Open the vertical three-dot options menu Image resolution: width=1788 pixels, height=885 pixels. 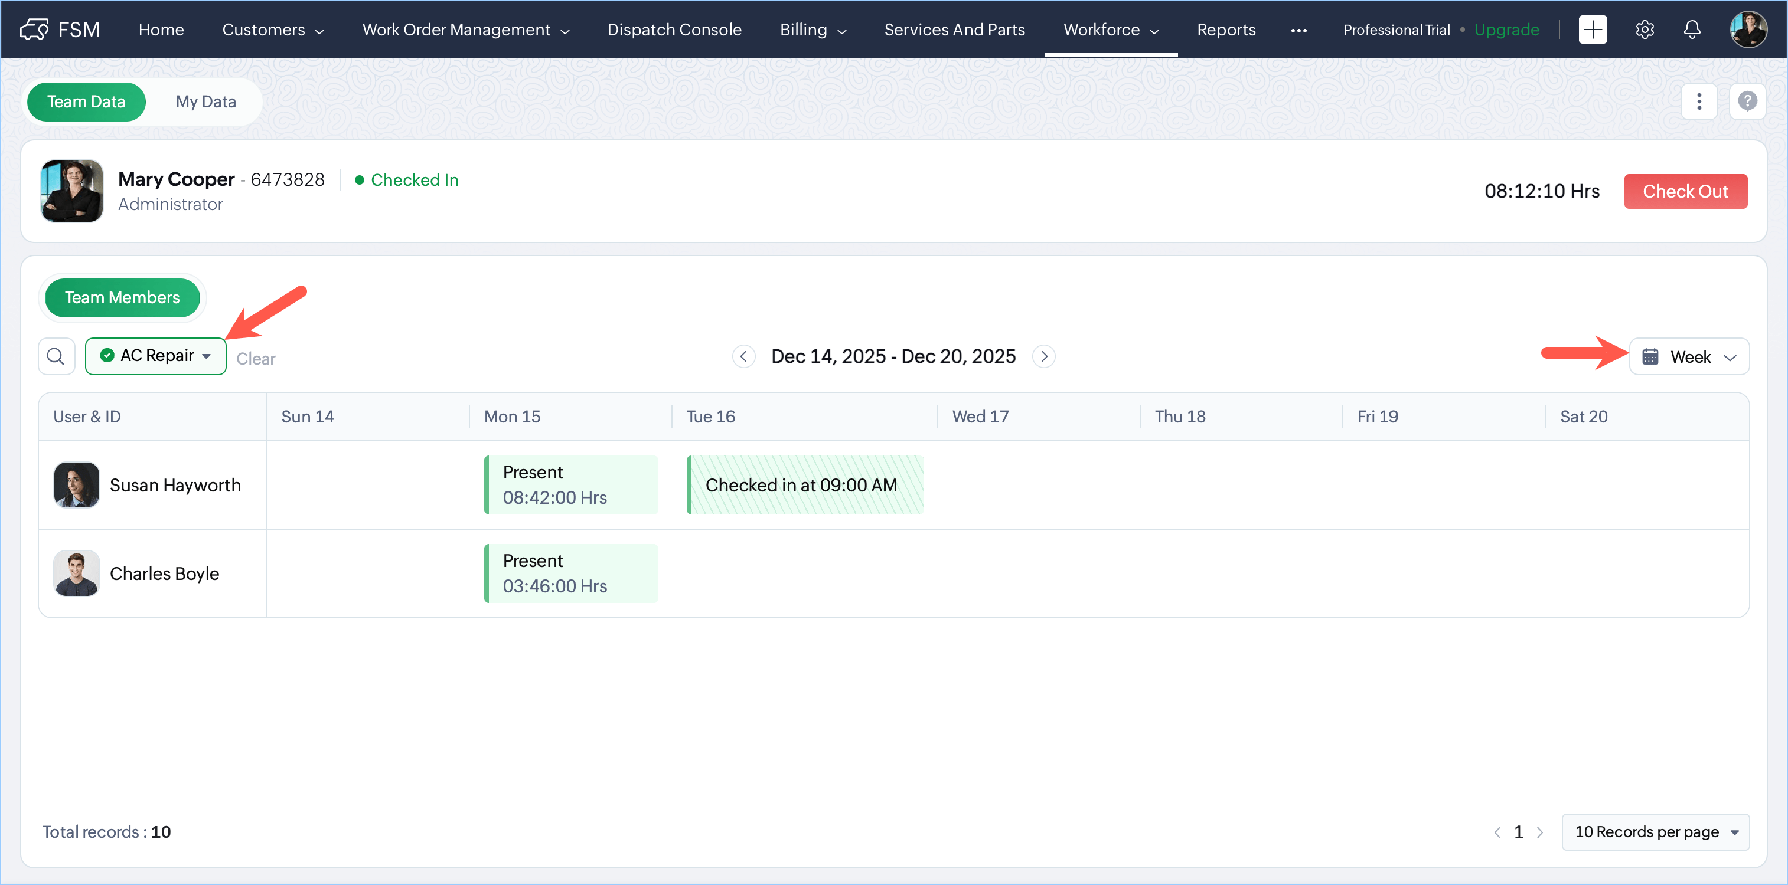pos(1698,101)
